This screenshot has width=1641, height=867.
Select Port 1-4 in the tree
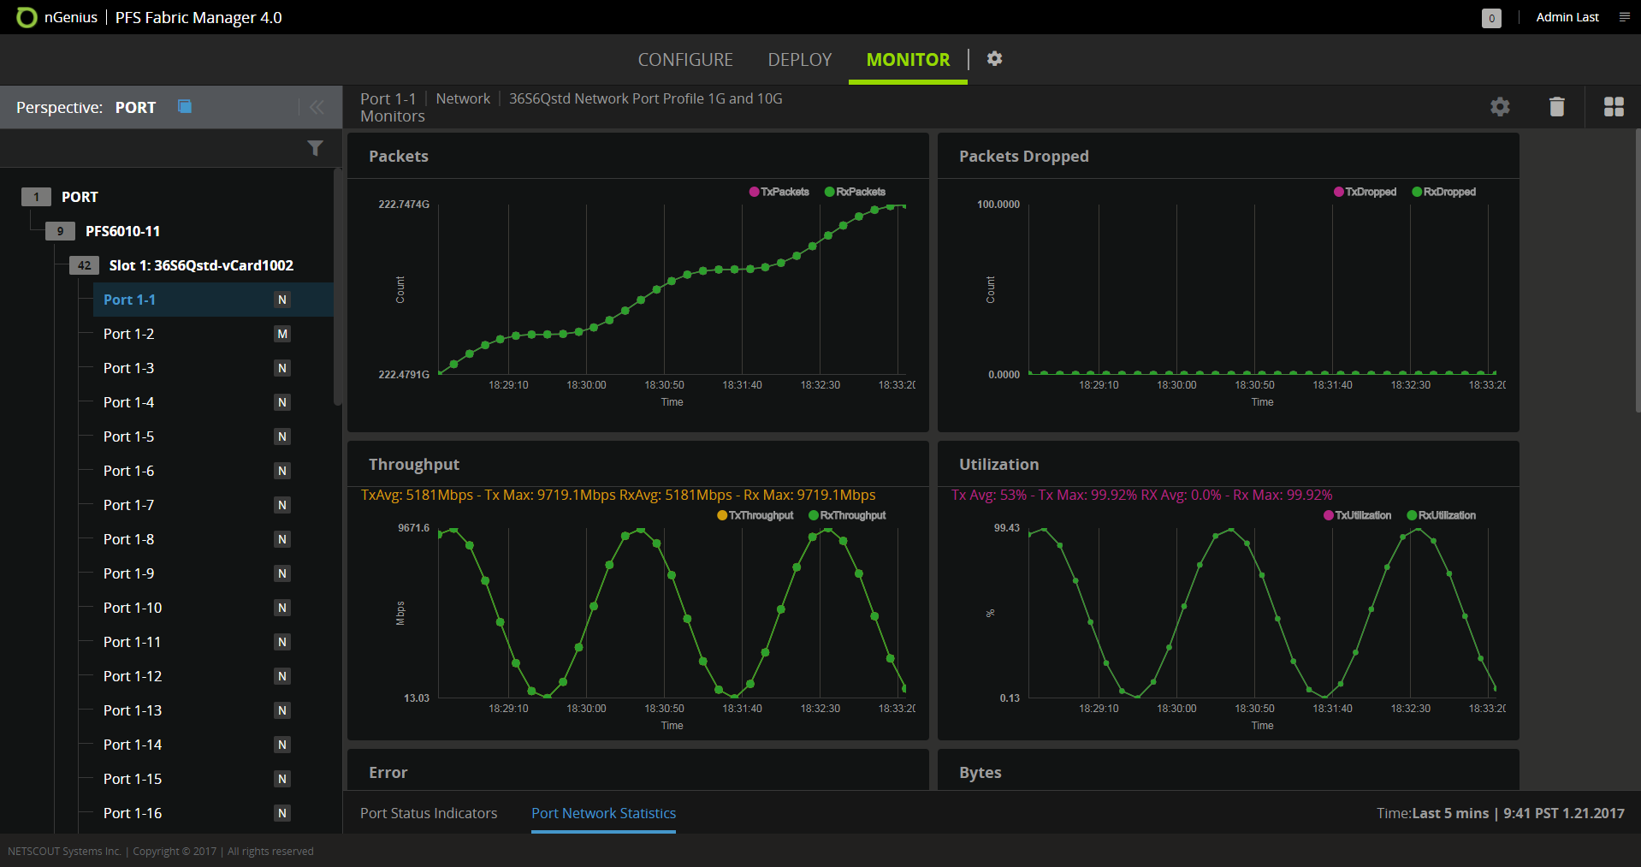[x=129, y=402]
